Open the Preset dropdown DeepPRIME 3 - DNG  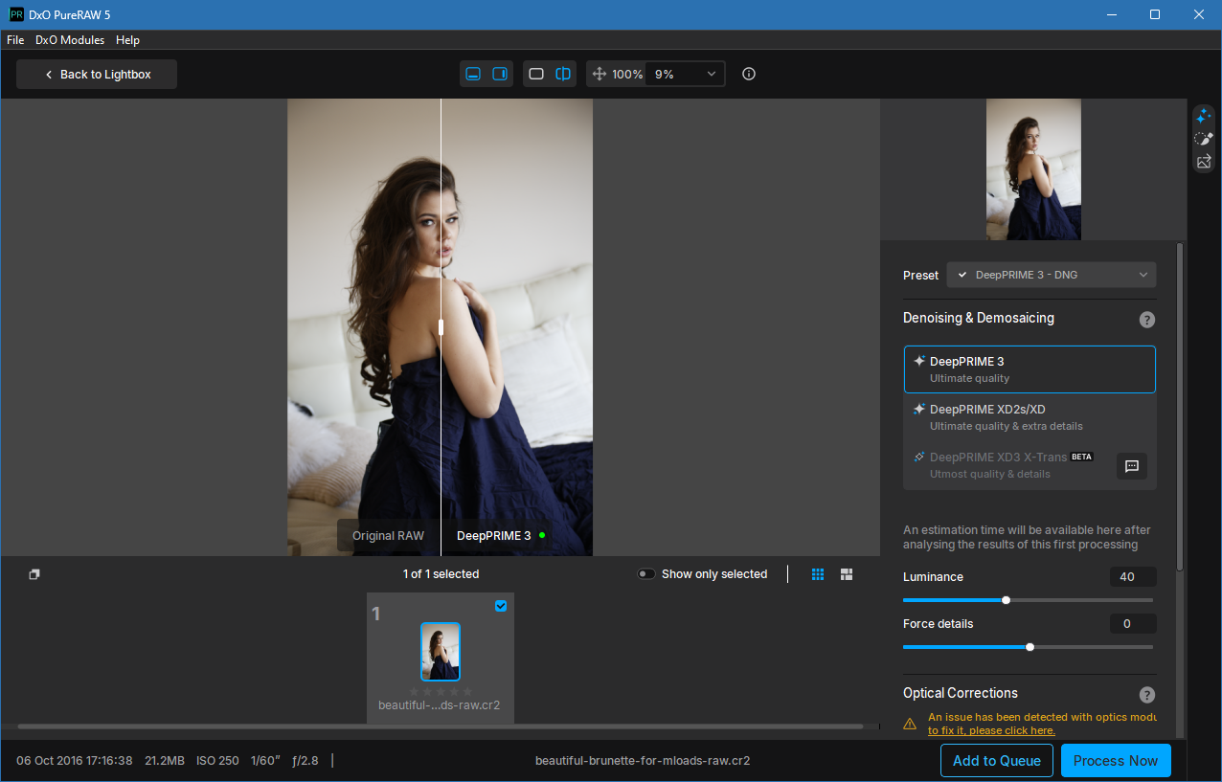coord(1052,275)
